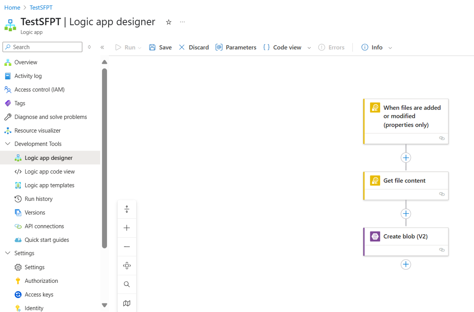Open Versions page
The width and height of the screenshot is (474, 312).
pyautogui.click(x=35, y=213)
